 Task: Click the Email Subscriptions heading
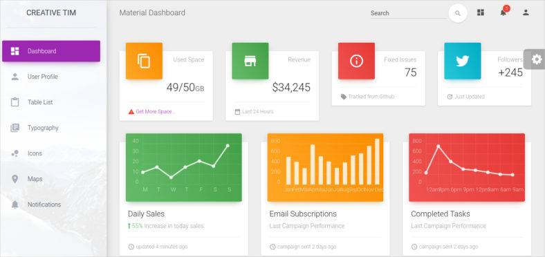tap(303, 214)
